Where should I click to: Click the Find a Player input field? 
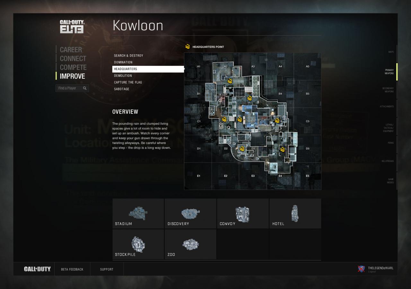coord(72,88)
